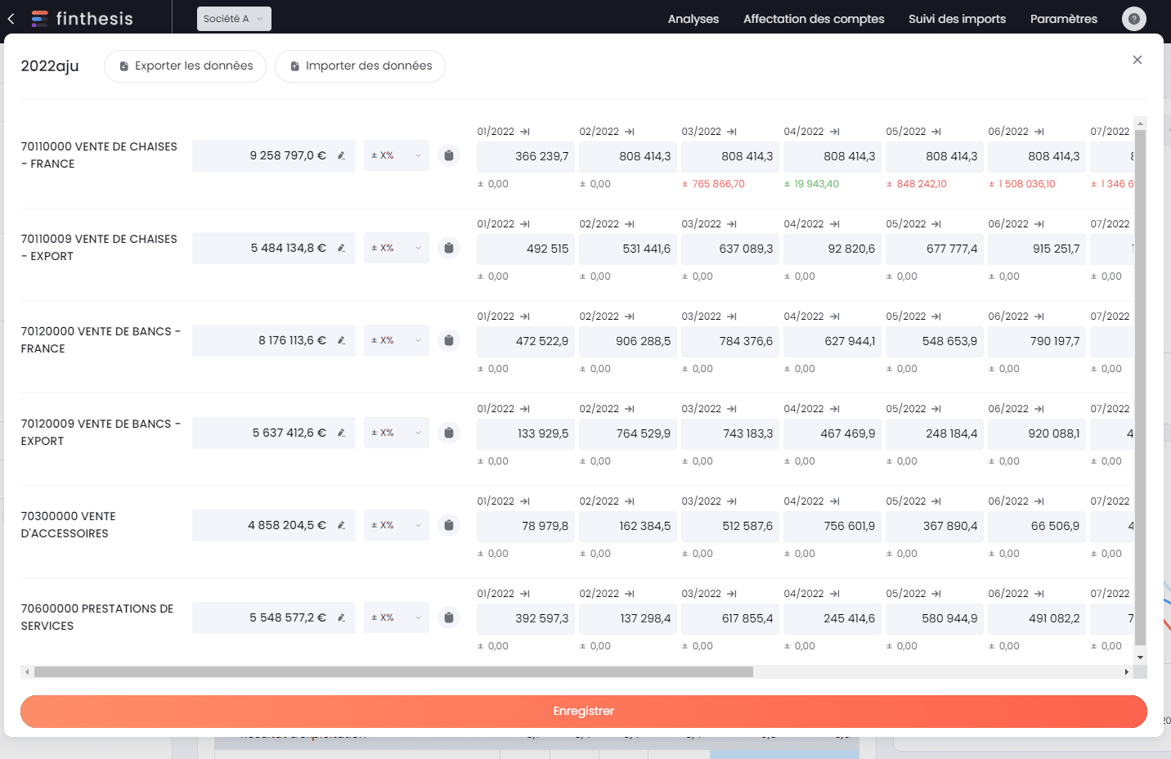The image size is (1171, 759).
Task: Click the finthesis logo
Action: click(82, 19)
